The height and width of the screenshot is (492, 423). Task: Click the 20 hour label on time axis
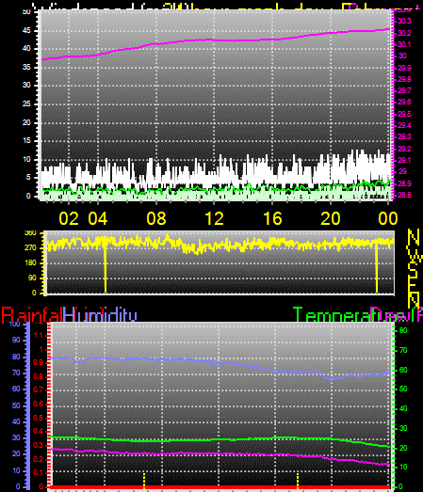331,218
